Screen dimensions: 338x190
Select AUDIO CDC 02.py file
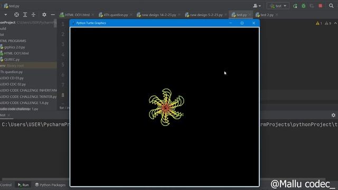(13, 84)
